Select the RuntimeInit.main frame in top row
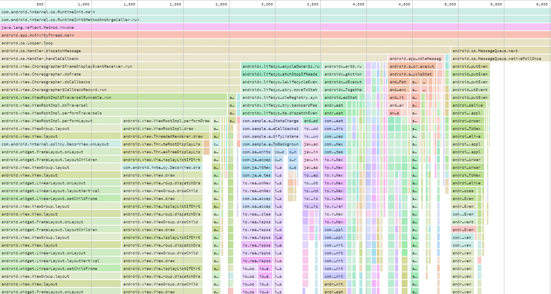Viewport: 551px width, 294px height. coord(272,12)
